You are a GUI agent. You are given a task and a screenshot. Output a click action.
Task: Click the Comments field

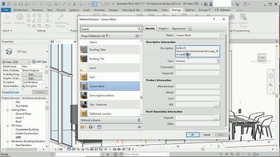coord(197,67)
